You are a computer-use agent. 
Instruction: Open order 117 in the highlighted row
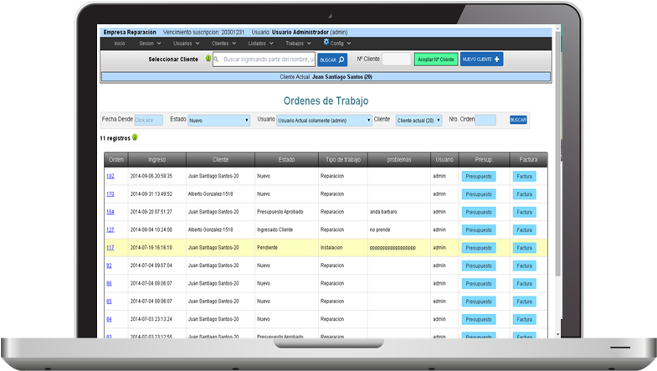click(x=110, y=247)
